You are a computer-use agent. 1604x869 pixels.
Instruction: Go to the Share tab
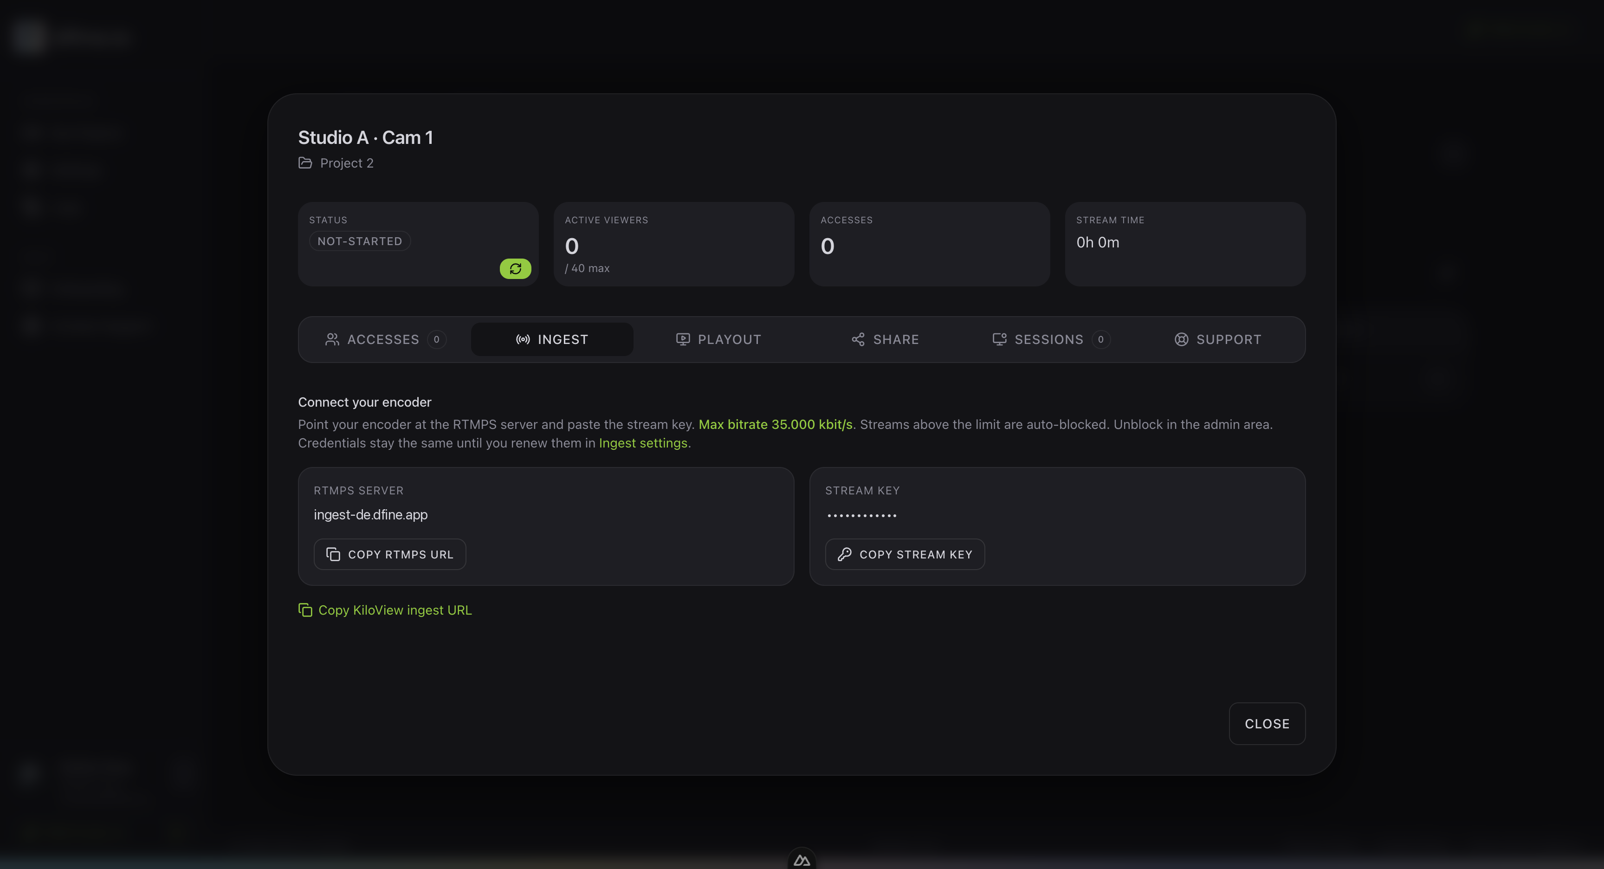(885, 339)
